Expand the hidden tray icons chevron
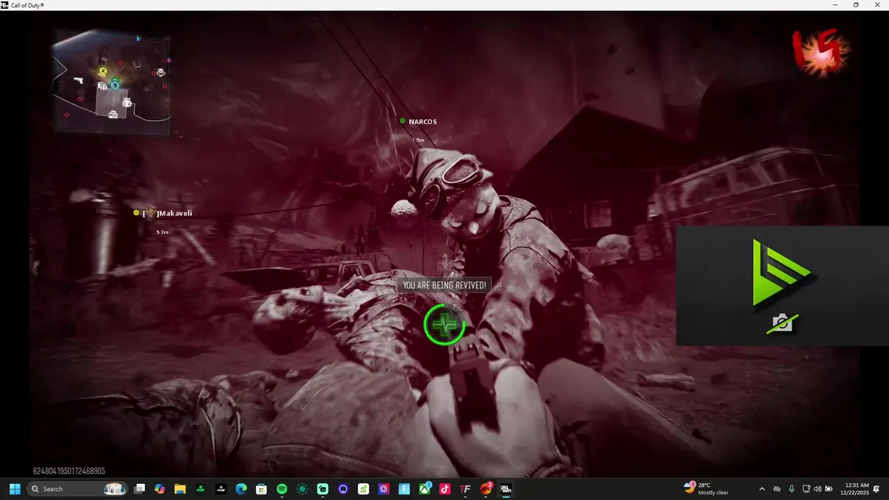Screen dimensions: 889x500 [x=762, y=489]
